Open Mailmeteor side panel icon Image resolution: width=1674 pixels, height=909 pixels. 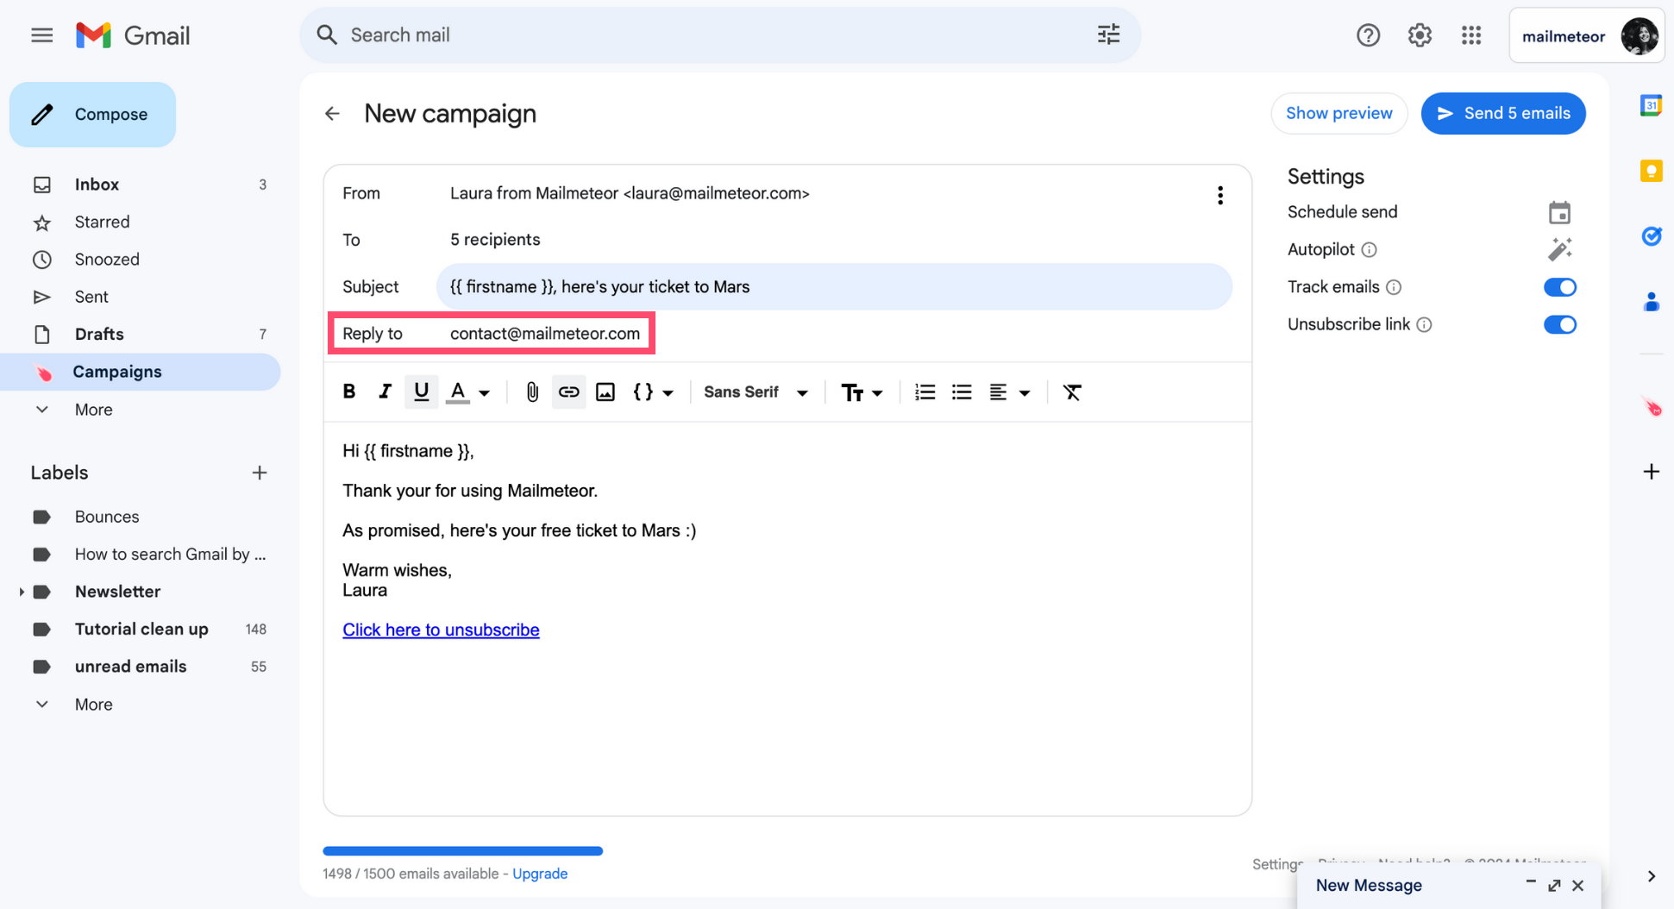click(x=1651, y=408)
